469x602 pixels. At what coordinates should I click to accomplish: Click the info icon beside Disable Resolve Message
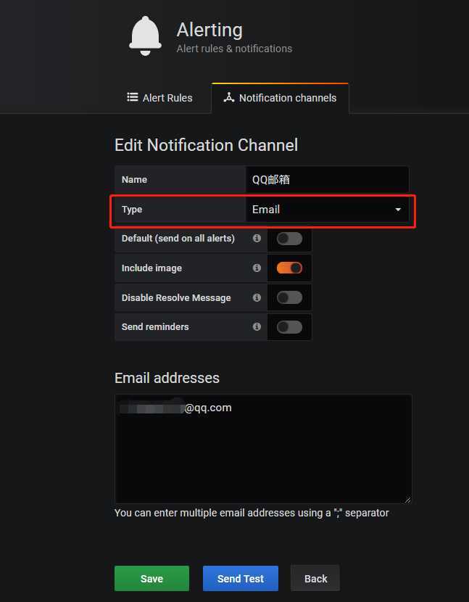(257, 297)
